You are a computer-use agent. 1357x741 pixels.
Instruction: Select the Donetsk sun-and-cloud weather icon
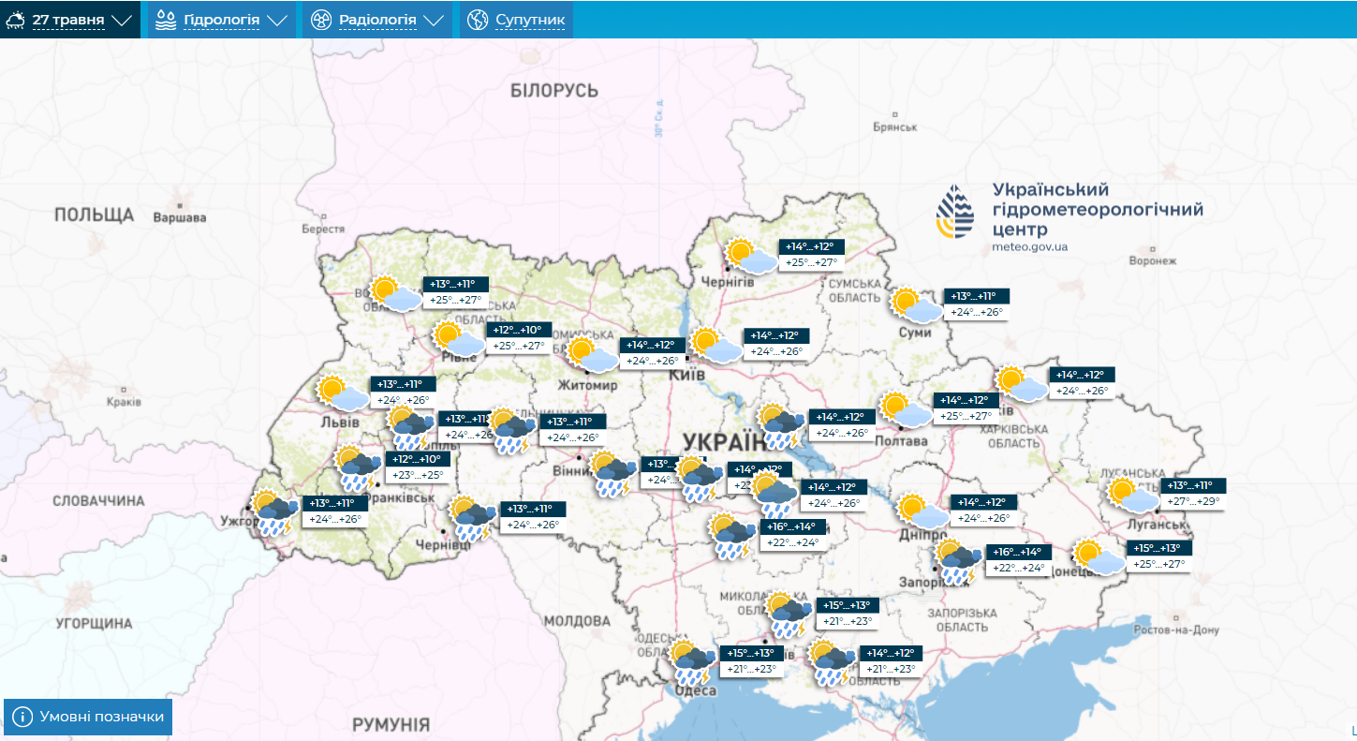coord(1099,556)
